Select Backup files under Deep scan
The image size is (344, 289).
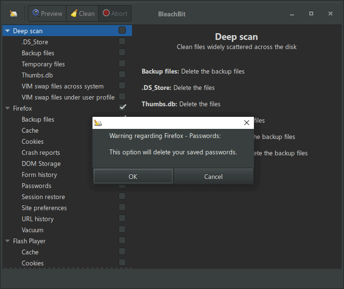click(38, 53)
